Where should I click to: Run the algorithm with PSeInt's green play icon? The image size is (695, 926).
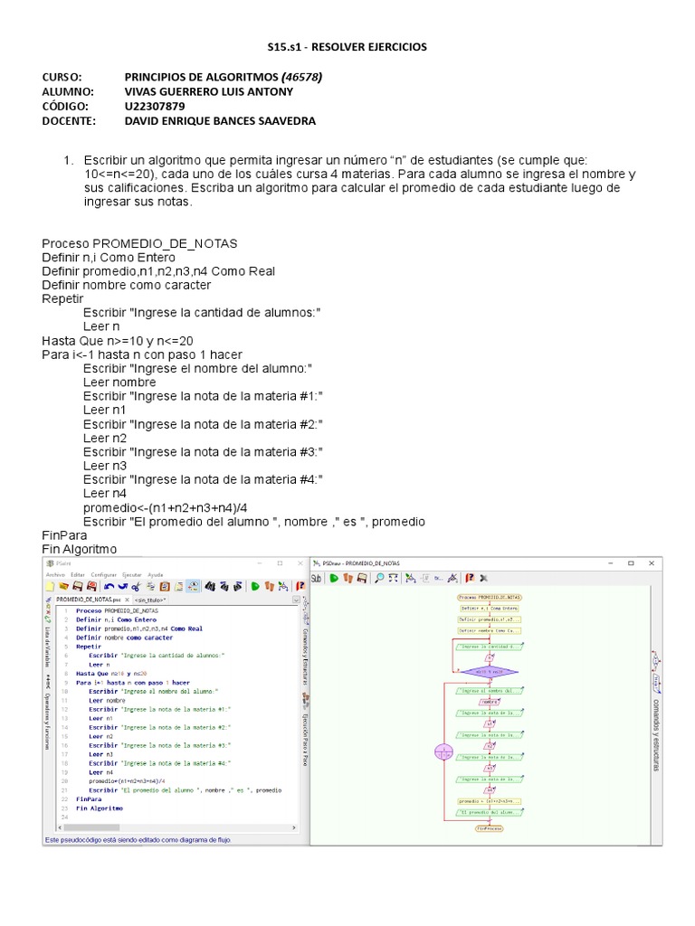click(257, 586)
